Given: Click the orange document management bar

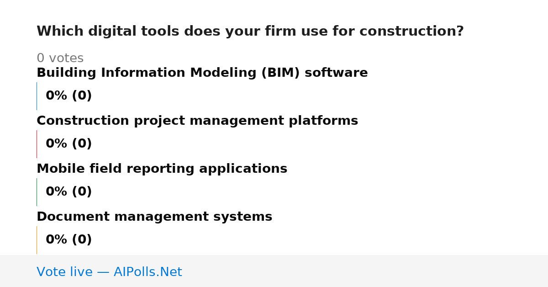Looking at the screenshot, I should (37, 240).
